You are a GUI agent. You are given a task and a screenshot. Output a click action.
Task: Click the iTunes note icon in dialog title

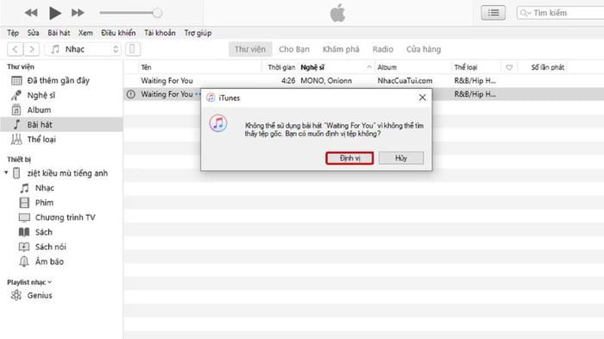click(x=211, y=97)
